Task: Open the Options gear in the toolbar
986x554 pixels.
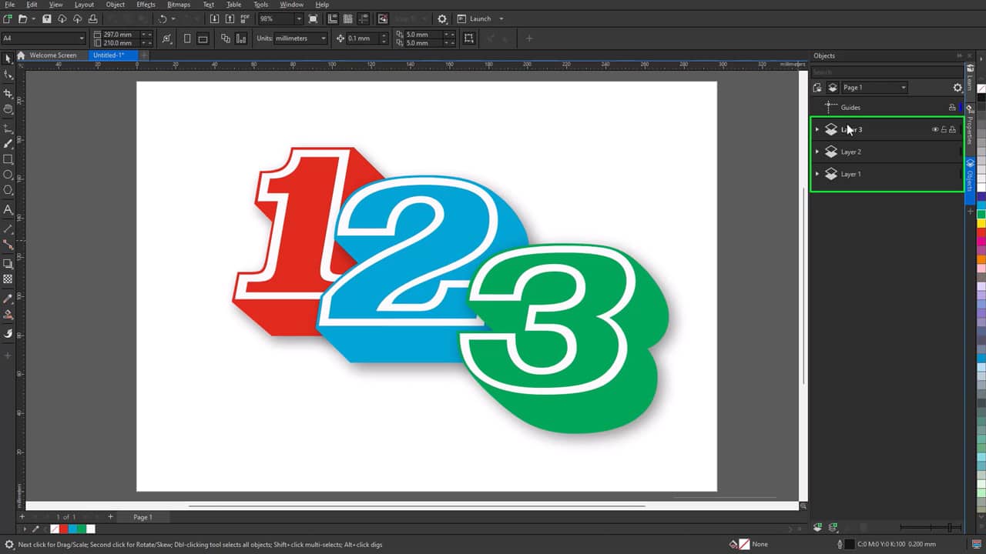Action: click(442, 18)
